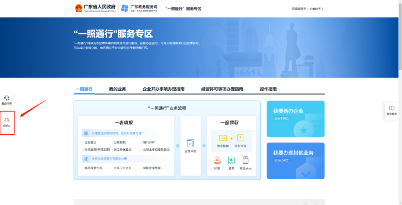Screen dimensions: 402x205
Task: Click the 一窗领取 heading
Action: click(x=229, y=123)
